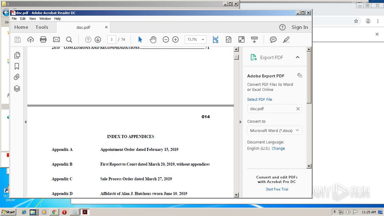Collapse the Export PDF panel chevron

pos(298,57)
